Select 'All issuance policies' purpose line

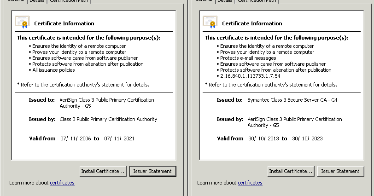click(x=53, y=70)
